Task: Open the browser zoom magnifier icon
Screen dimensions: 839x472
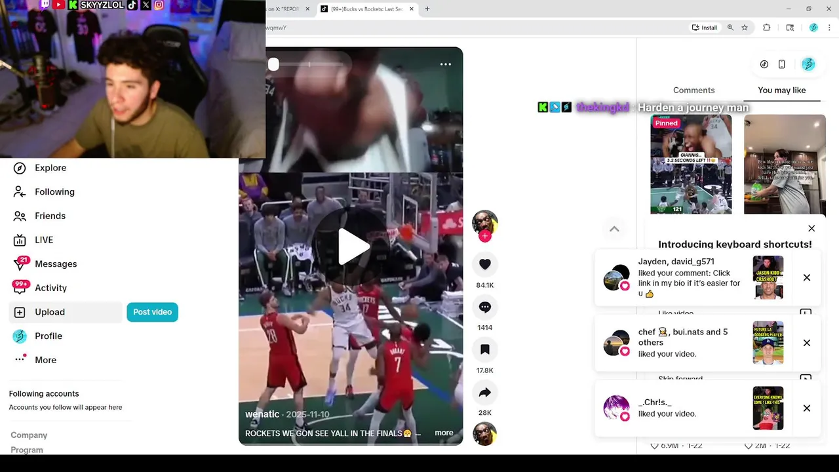Action: click(x=730, y=28)
